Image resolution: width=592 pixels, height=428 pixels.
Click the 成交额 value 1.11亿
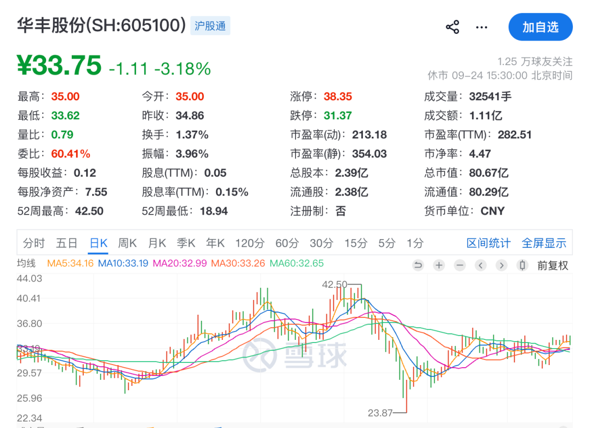tap(486, 115)
